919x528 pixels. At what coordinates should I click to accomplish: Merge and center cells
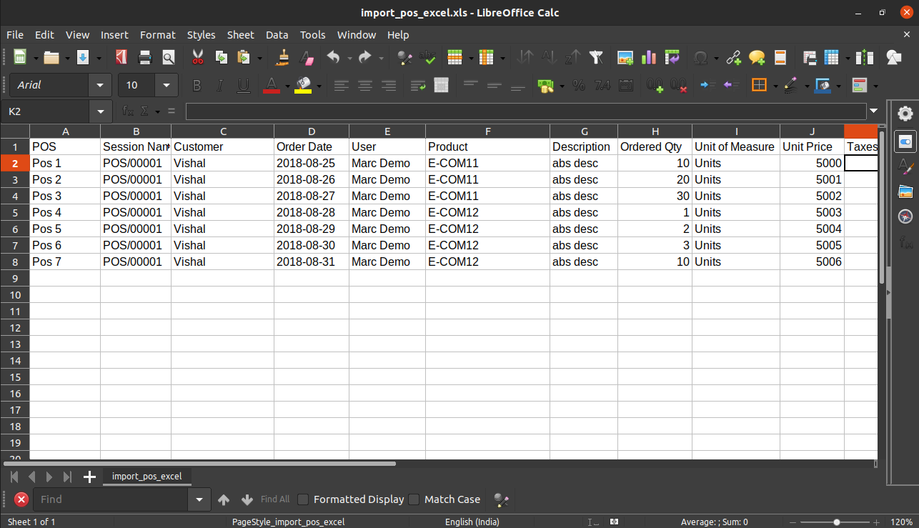click(x=441, y=86)
